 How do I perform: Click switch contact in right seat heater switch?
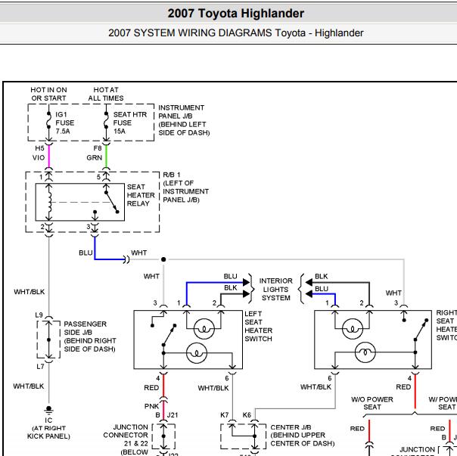[x=421, y=330]
